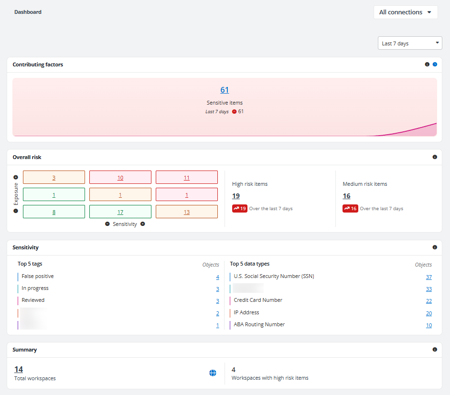The image size is (450, 395).
Task: Open the risk matrix cell showing 3
Action: [x=54, y=177]
